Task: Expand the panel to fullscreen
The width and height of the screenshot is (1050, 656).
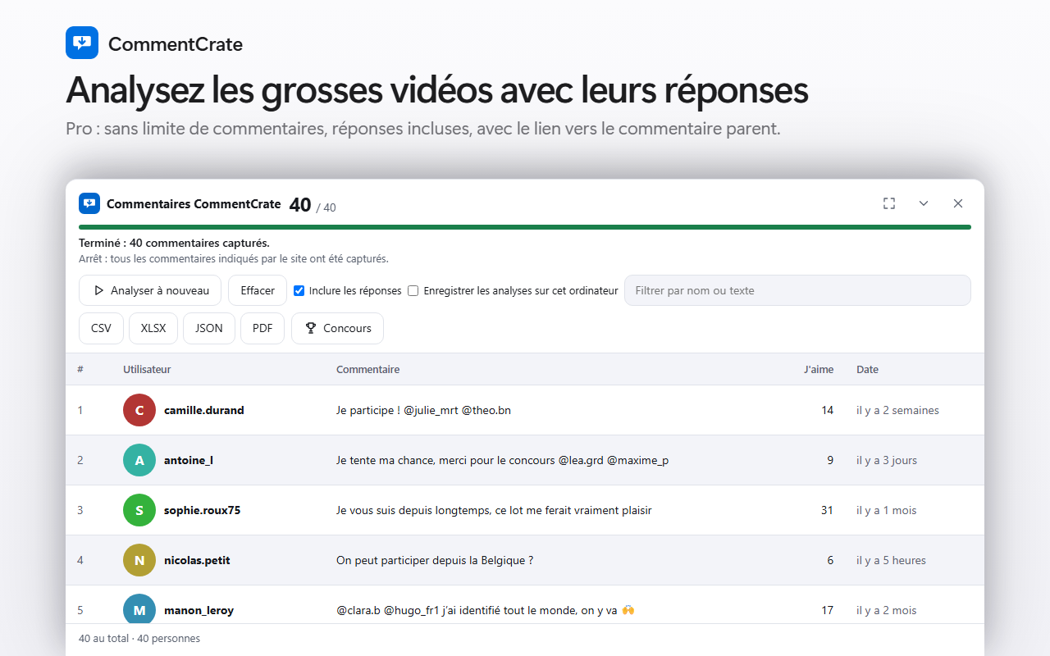Action: point(889,203)
